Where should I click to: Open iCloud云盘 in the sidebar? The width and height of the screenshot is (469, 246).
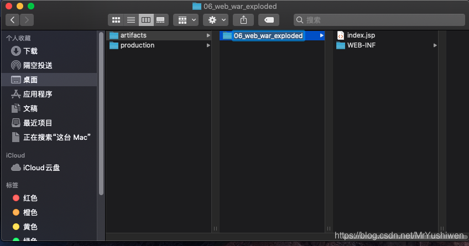[x=49, y=168]
